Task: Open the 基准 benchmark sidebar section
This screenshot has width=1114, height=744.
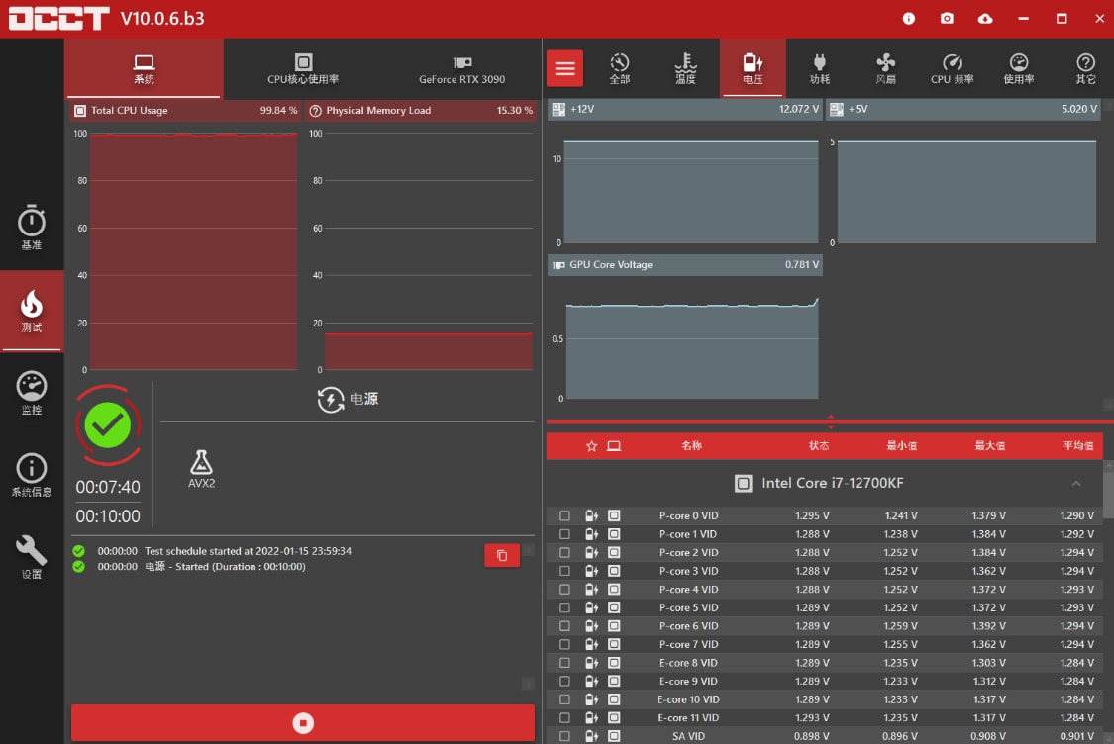Action: (32, 228)
